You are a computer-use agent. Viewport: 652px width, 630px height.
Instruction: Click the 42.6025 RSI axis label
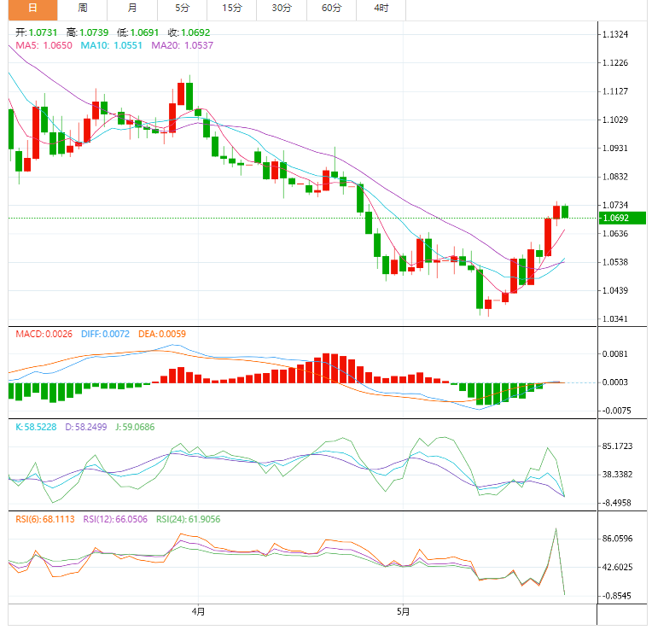[x=618, y=567]
